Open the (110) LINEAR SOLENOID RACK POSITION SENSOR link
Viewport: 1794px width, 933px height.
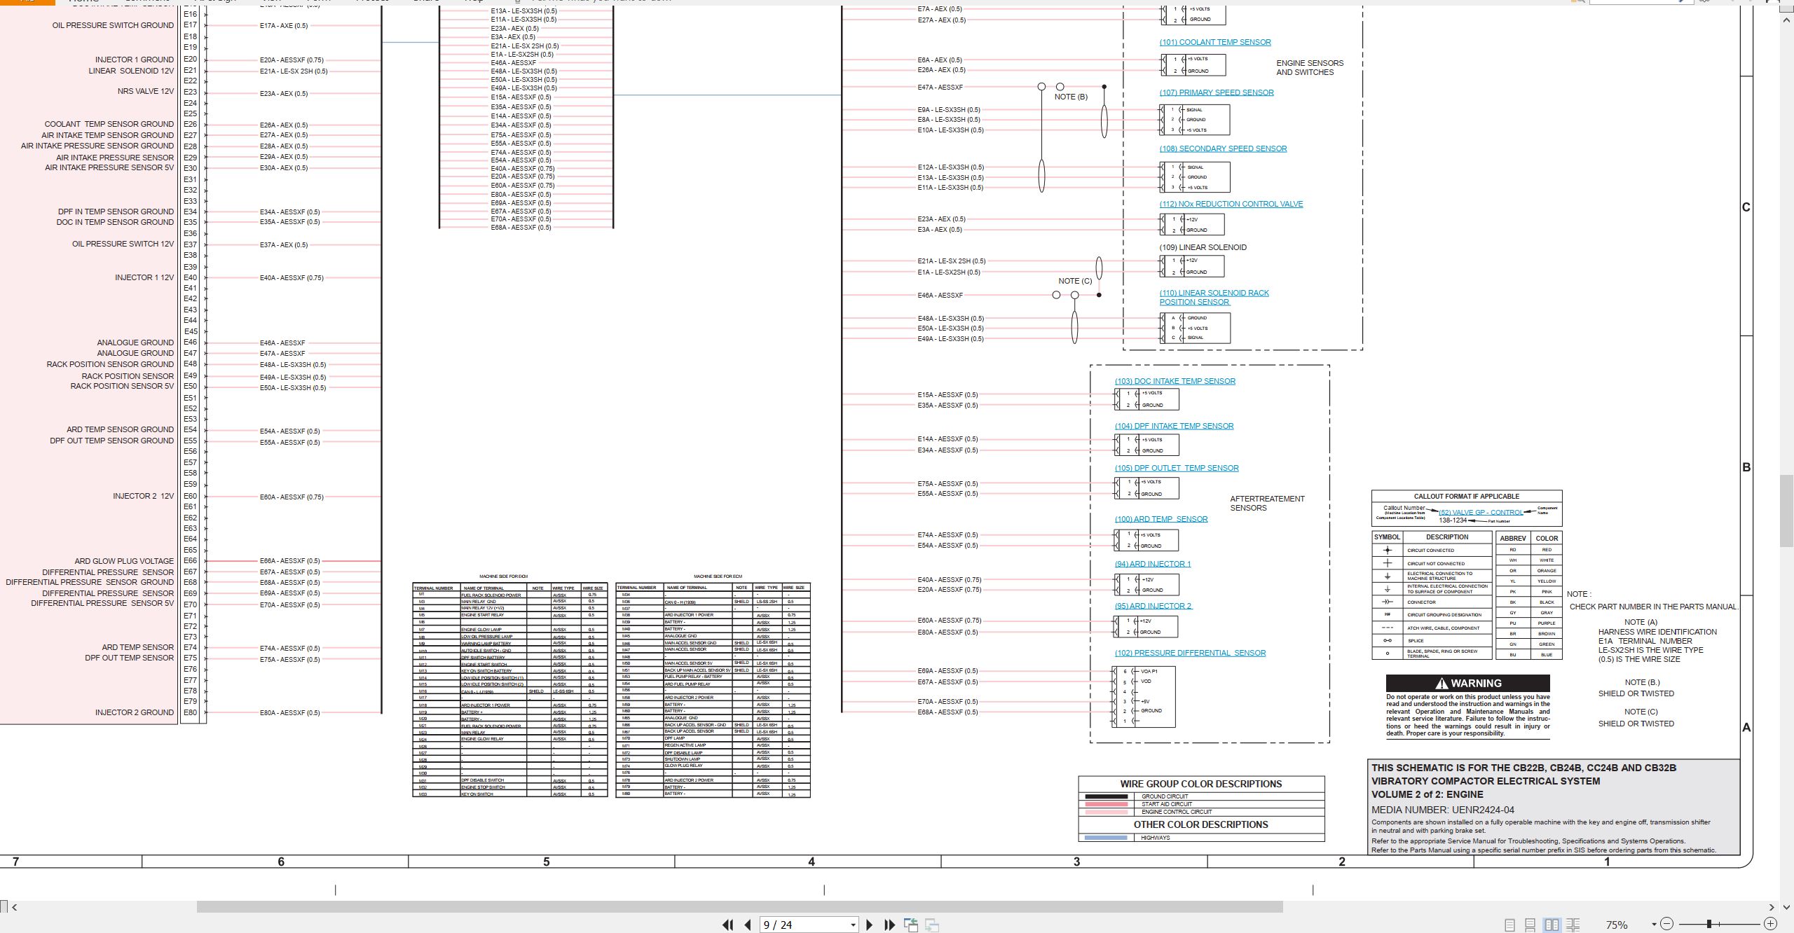pos(1214,298)
